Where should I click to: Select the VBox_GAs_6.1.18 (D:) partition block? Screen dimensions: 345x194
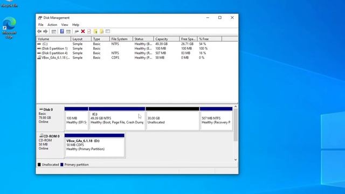(x=95, y=145)
